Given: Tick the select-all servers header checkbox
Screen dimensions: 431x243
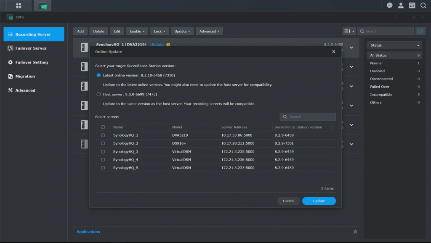Looking at the screenshot, I should click(x=103, y=127).
